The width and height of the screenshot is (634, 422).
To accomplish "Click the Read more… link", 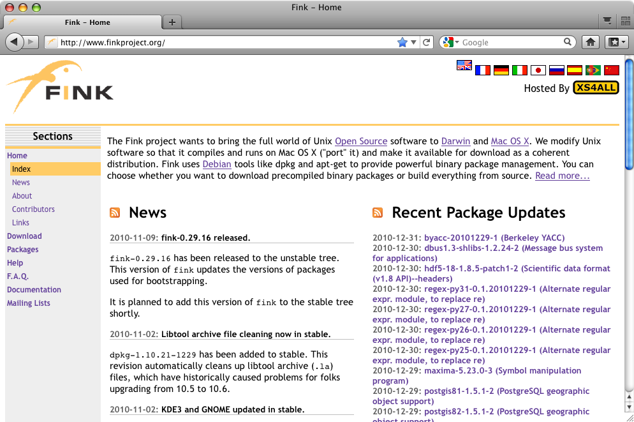I will [x=563, y=176].
